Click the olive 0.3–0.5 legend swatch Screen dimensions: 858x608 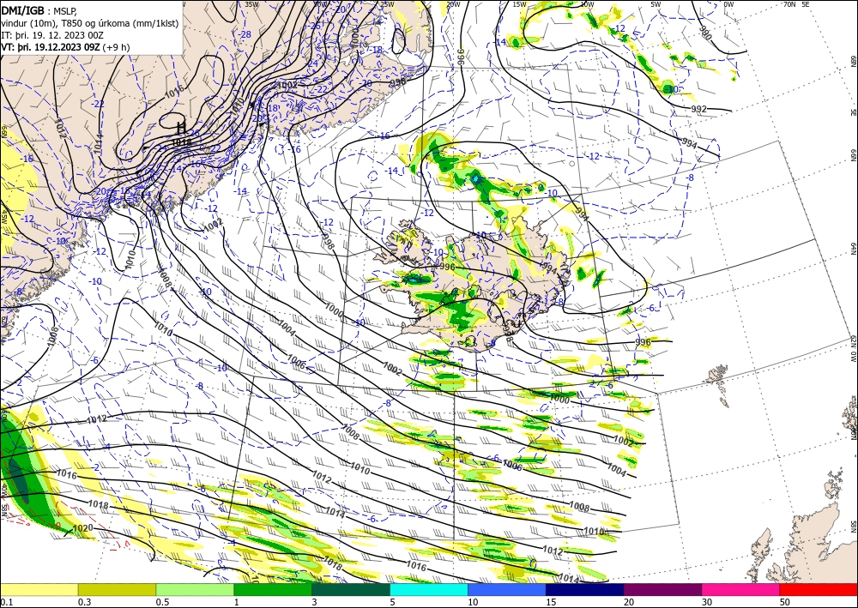(x=117, y=589)
